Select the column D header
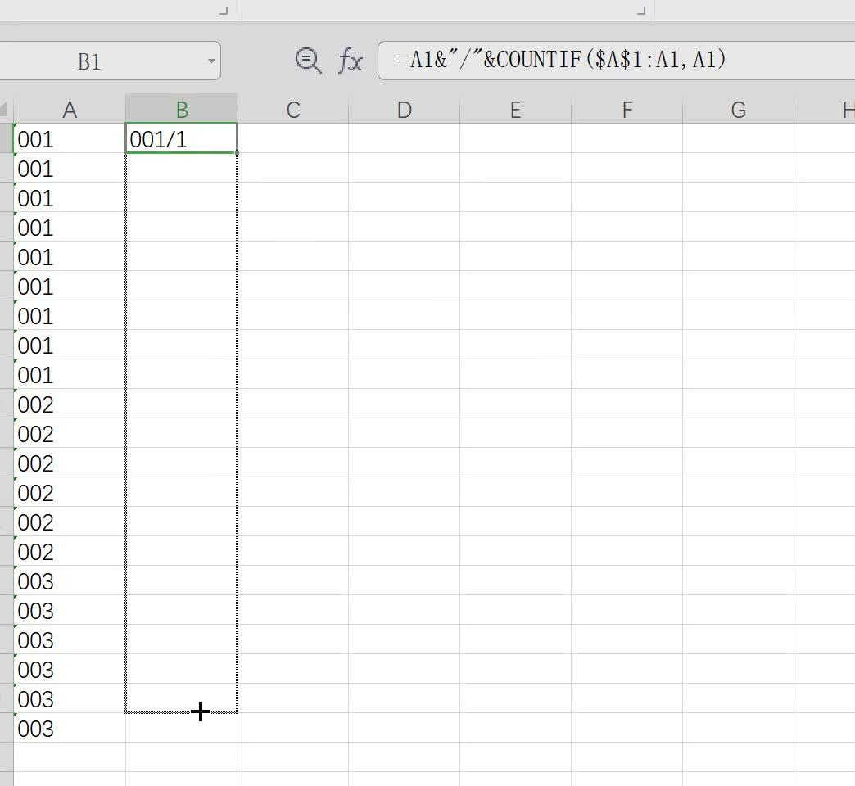Screen dimensions: 855x786 (x=404, y=110)
